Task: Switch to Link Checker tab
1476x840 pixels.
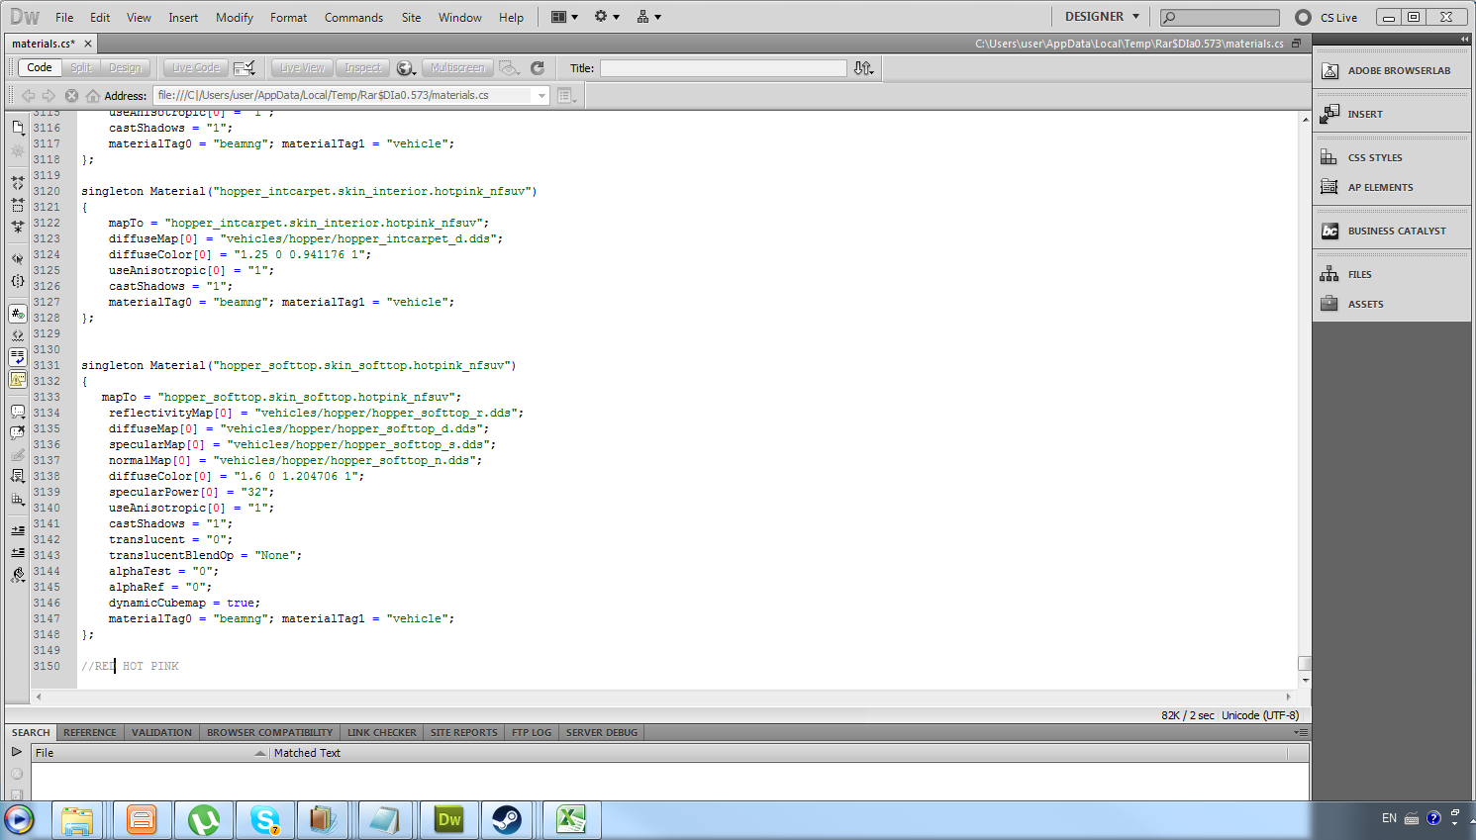Action: (381, 733)
